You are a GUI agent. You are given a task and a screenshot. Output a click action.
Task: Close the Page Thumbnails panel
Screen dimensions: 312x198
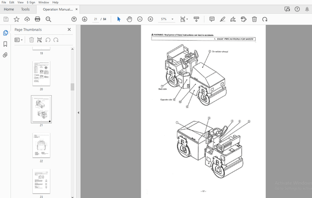pyautogui.click(x=69, y=30)
